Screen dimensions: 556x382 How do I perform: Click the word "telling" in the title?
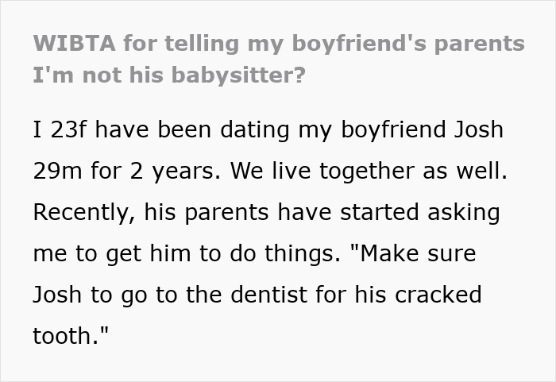point(202,44)
